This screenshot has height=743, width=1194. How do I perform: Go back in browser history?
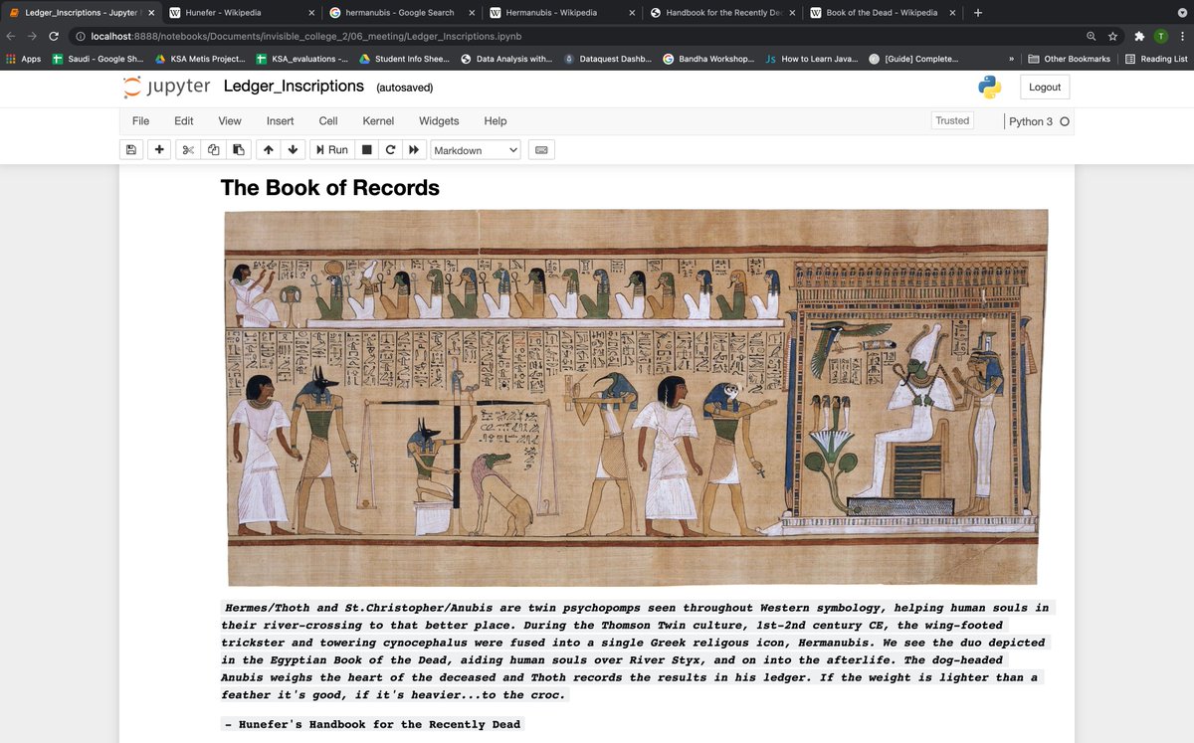pyautogui.click(x=11, y=36)
